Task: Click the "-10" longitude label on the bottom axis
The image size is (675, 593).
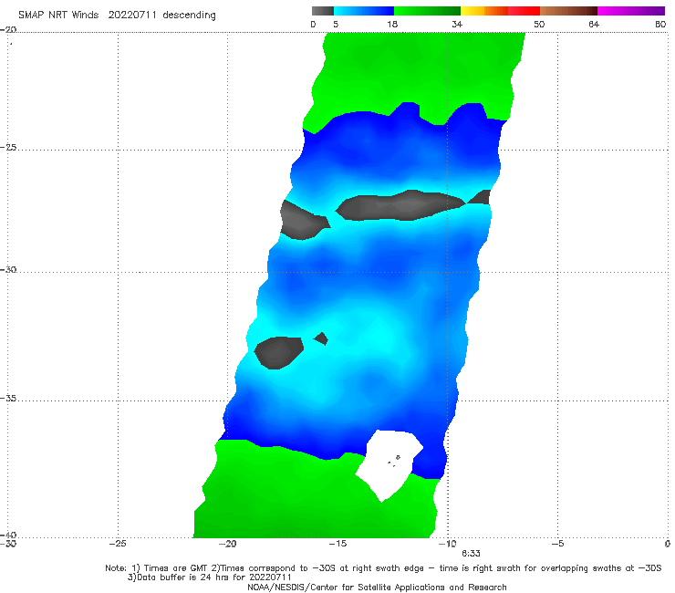Action: pyautogui.click(x=447, y=544)
